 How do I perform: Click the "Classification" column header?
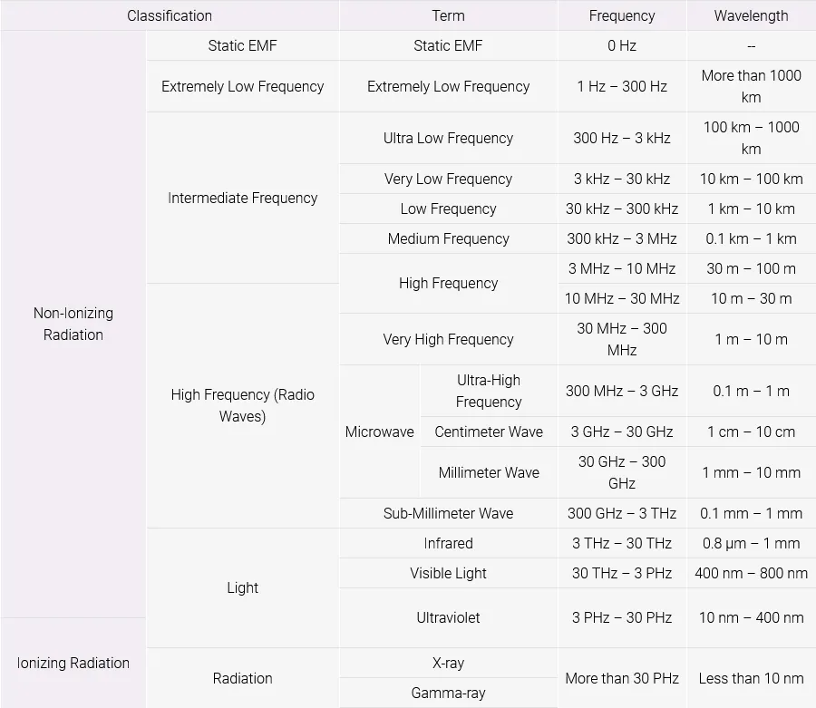pyautogui.click(x=170, y=15)
